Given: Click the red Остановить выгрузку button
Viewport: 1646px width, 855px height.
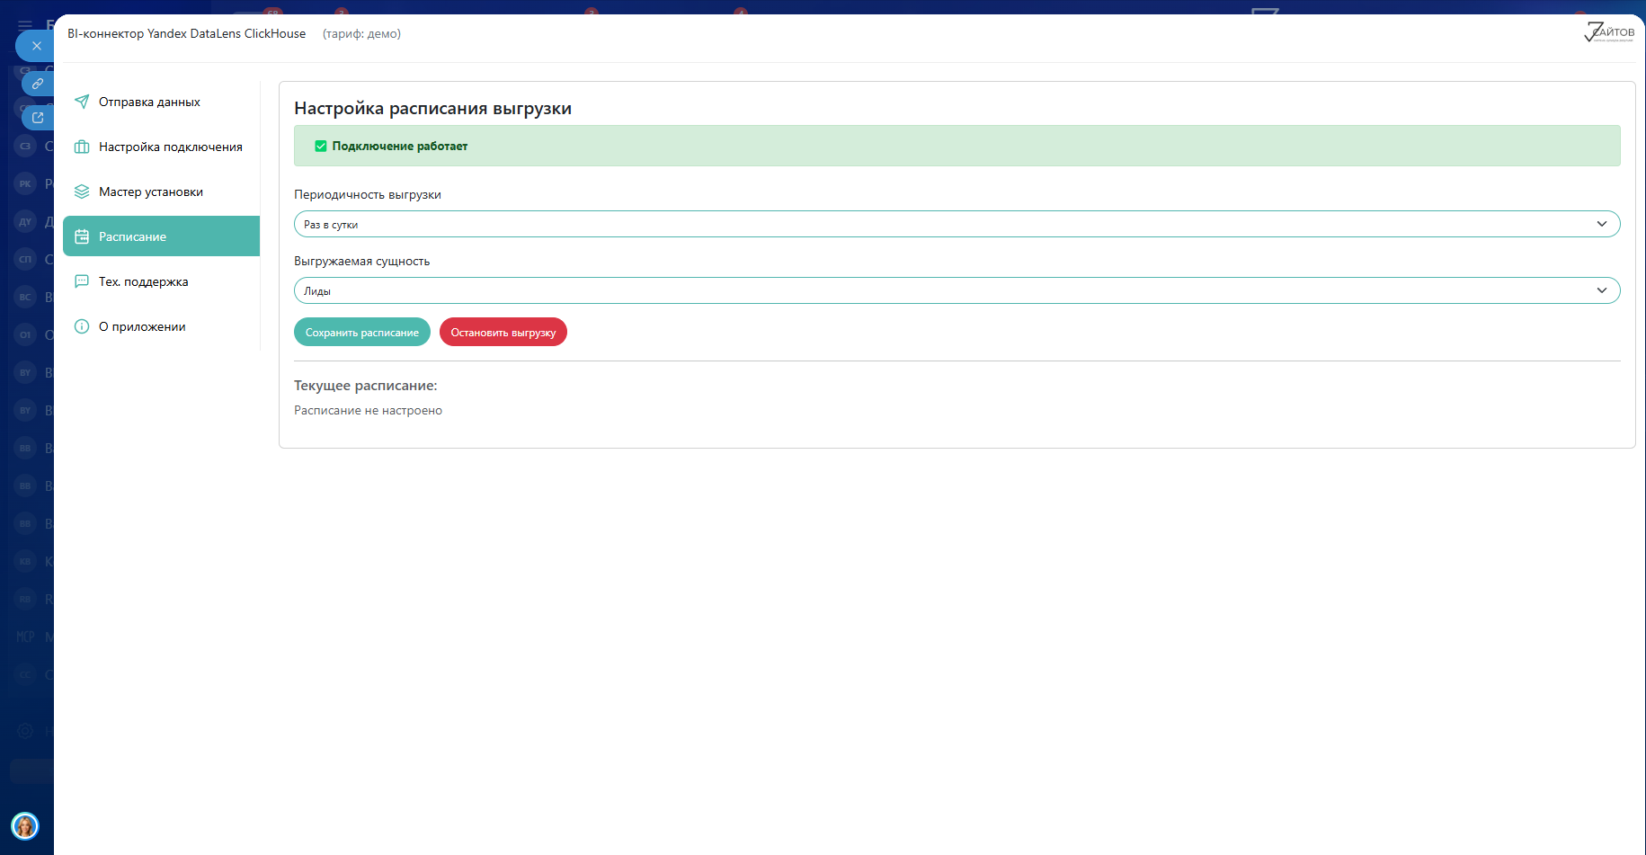Looking at the screenshot, I should (x=503, y=333).
